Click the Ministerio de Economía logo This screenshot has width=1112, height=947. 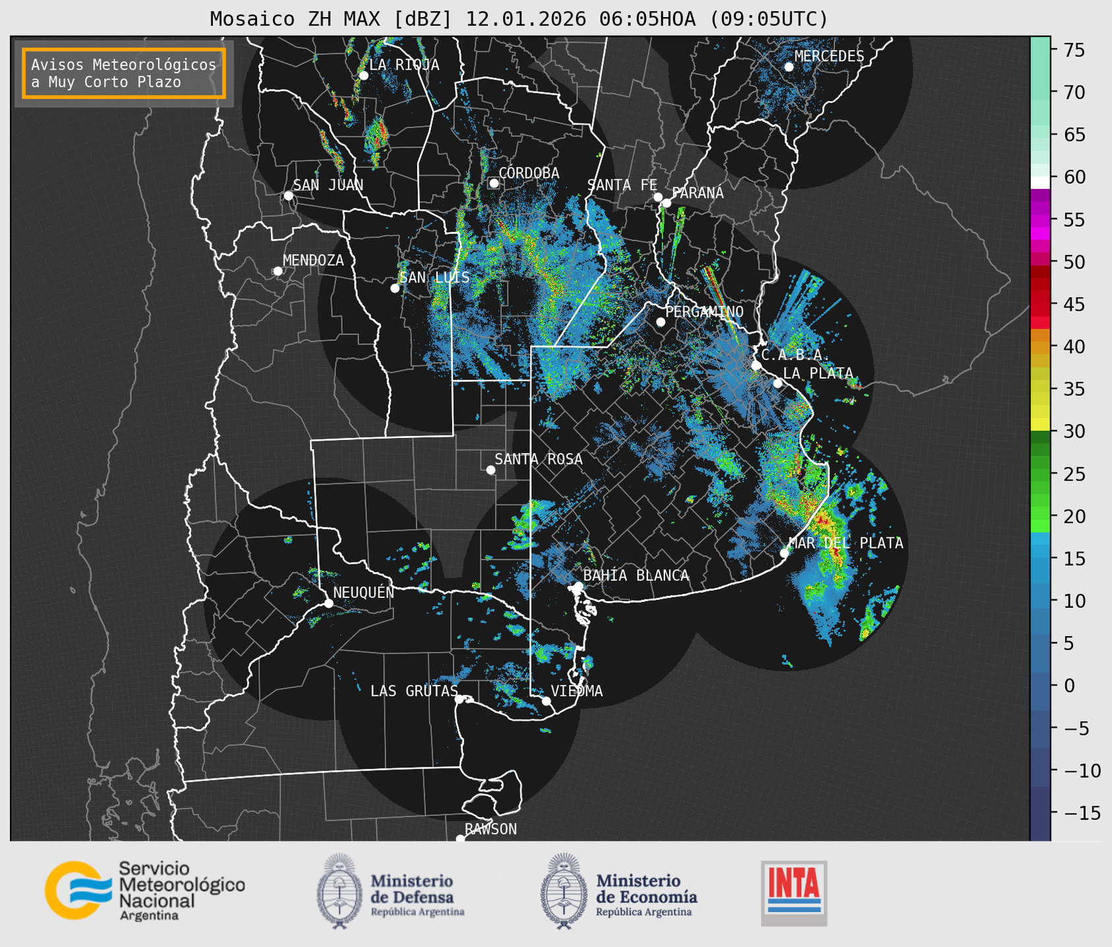[x=619, y=892]
